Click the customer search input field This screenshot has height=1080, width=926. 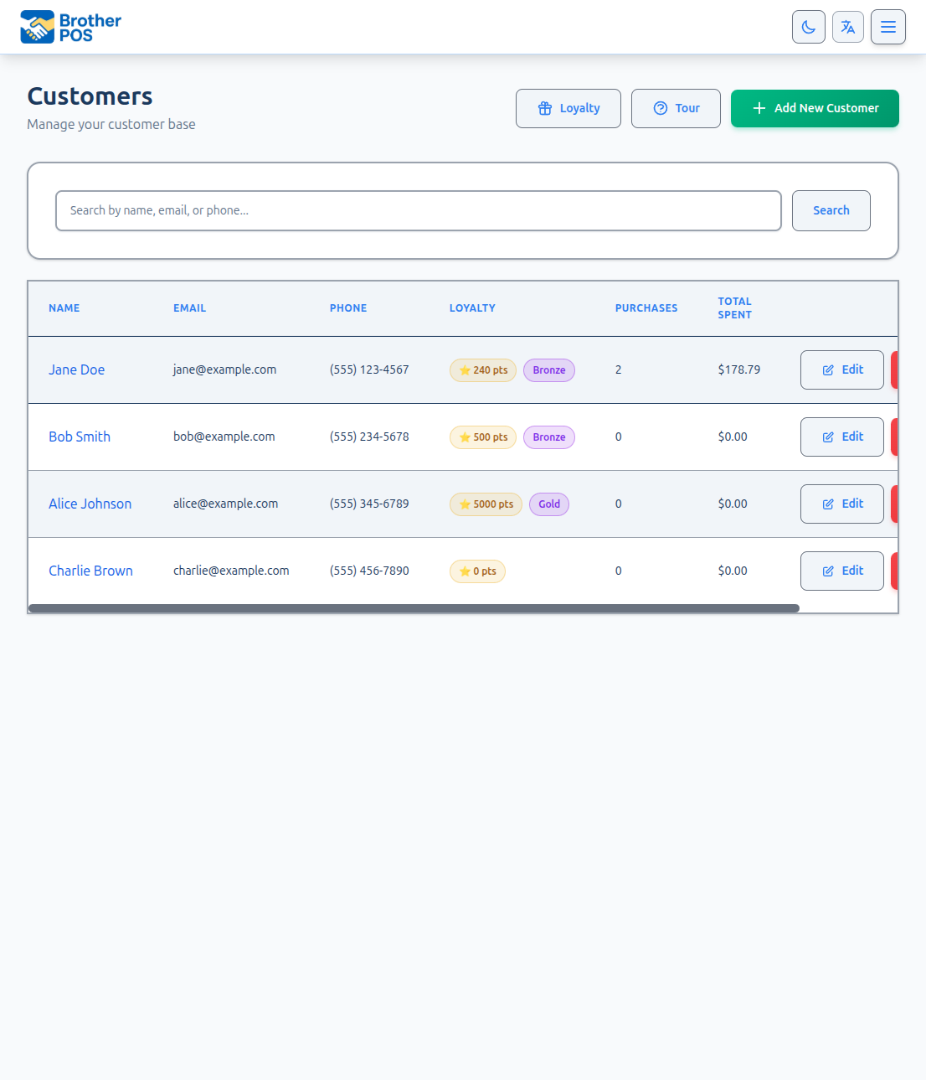pos(418,210)
